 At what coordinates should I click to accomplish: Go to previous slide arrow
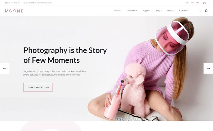(5, 68)
